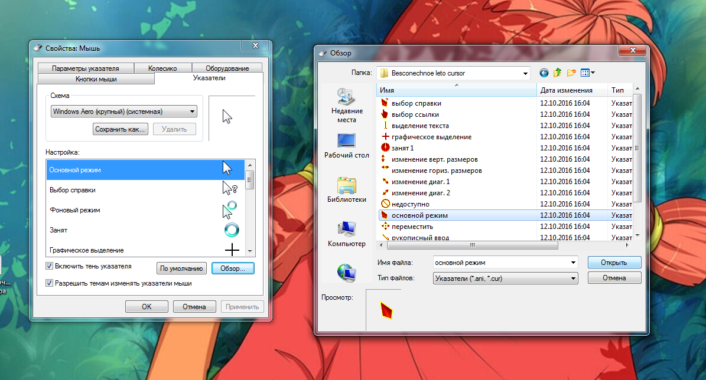
Task: Expand the Имя файла combo box
Action: tap(573, 263)
